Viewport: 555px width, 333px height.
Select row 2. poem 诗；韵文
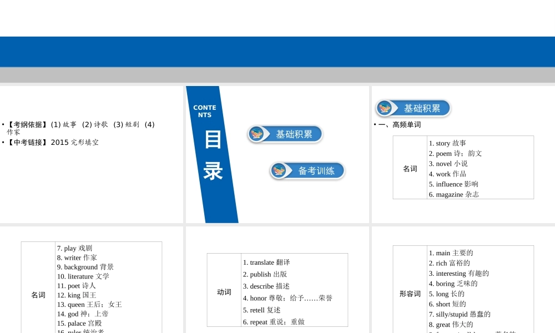pos(455,153)
